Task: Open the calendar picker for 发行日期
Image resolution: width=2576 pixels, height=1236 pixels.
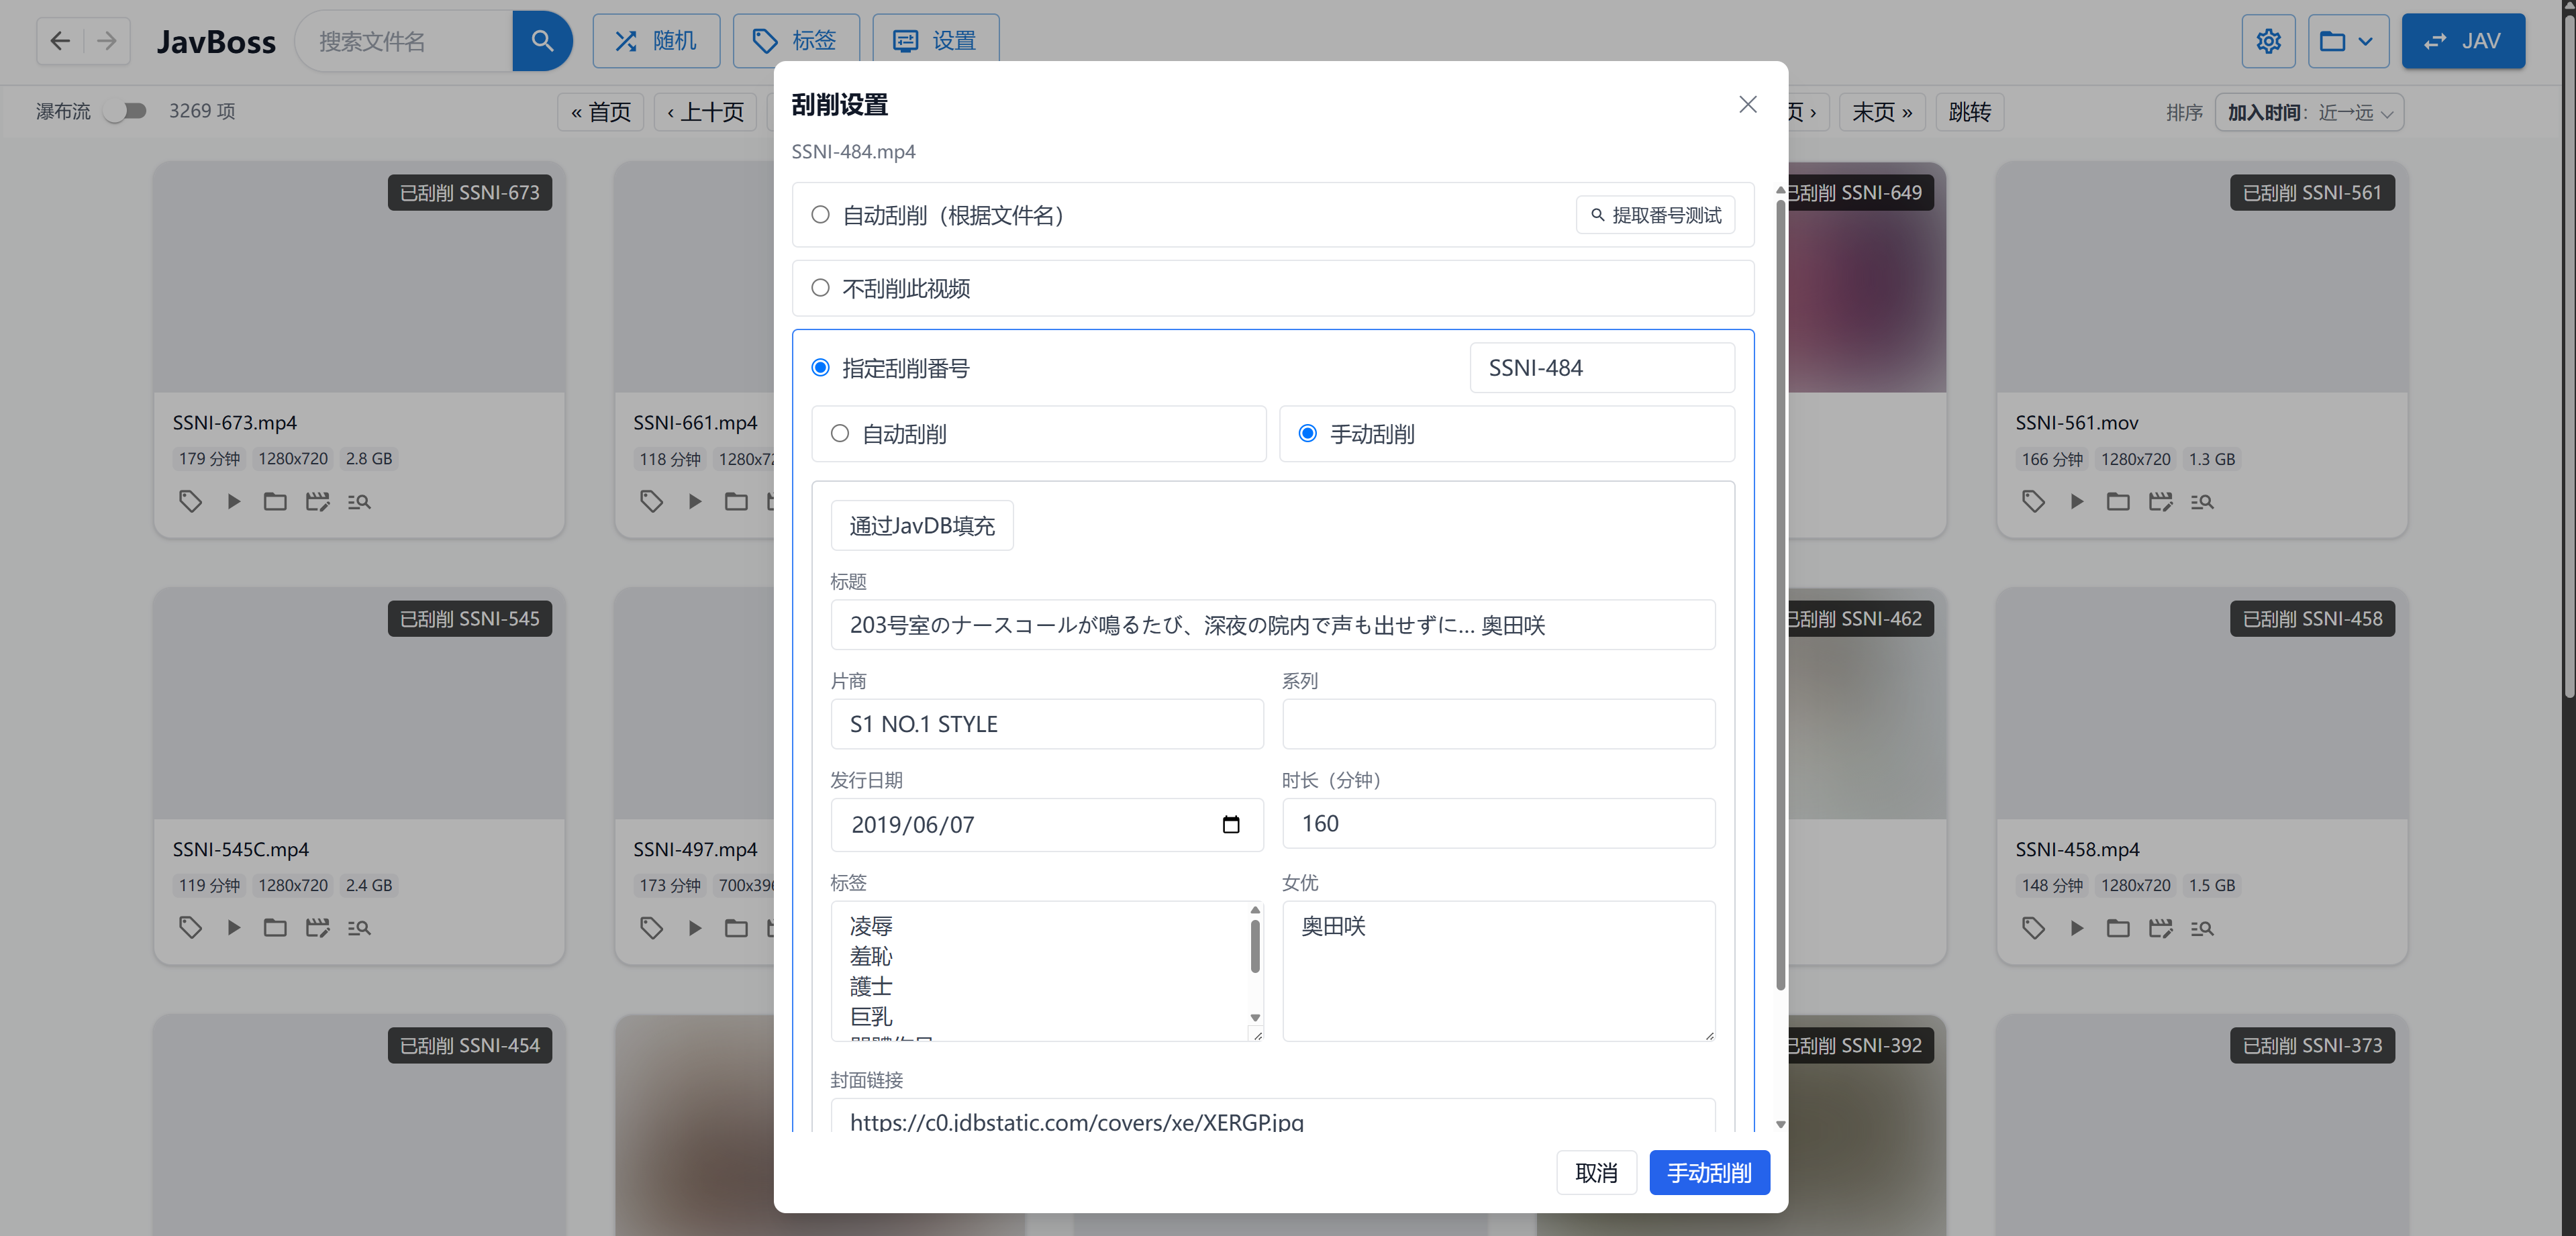Action: click(x=1231, y=825)
